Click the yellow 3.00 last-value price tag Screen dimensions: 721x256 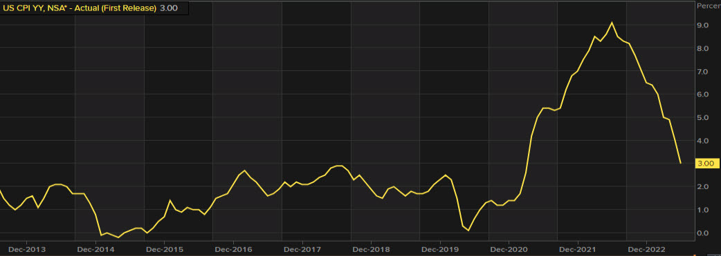[x=707, y=163]
